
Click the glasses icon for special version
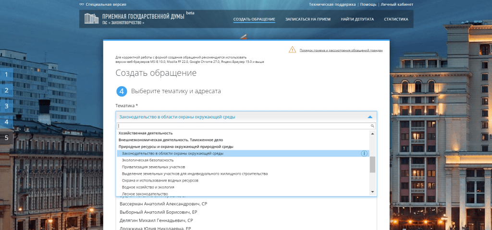82,4
